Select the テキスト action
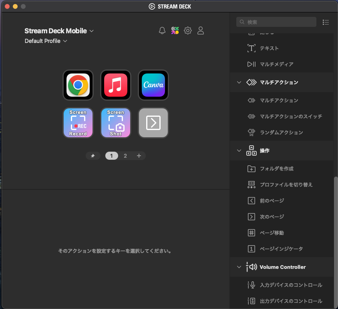338x309 pixels. [282, 48]
